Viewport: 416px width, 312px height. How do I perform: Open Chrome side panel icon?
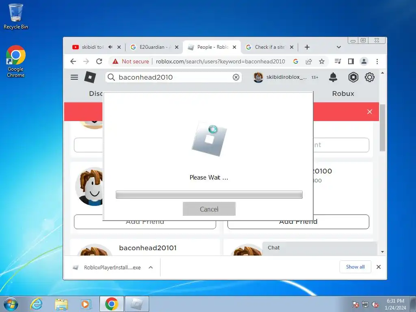351,62
